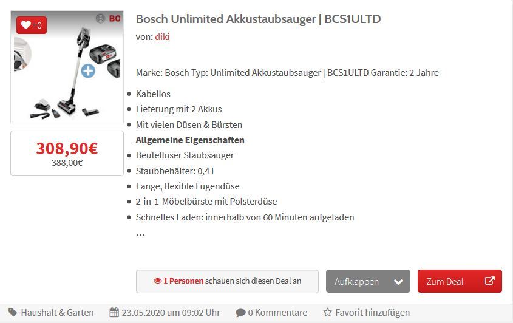This screenshot has height=323, width=513.
Task: Toggle Favorit hinzufügen for this deal
Action: (x=366, y=312)
